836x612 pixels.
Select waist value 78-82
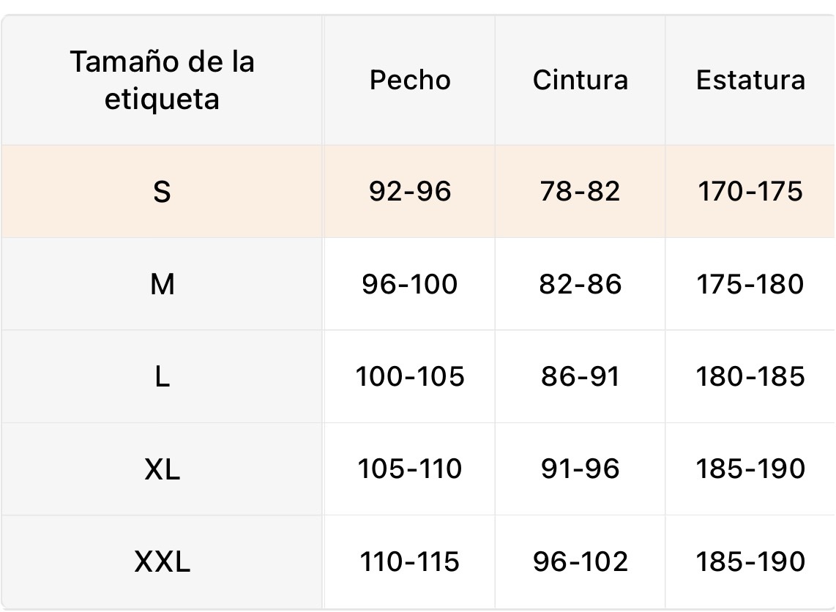coord(580,192)
